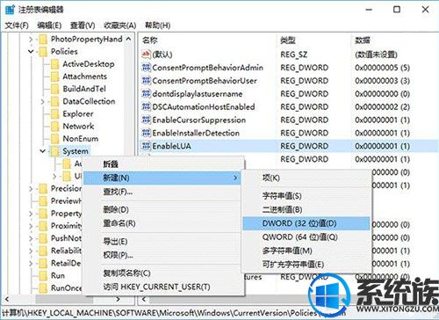Select the Explorer folder icon in tree
The image size is (439, 320).
coord(54,114)
